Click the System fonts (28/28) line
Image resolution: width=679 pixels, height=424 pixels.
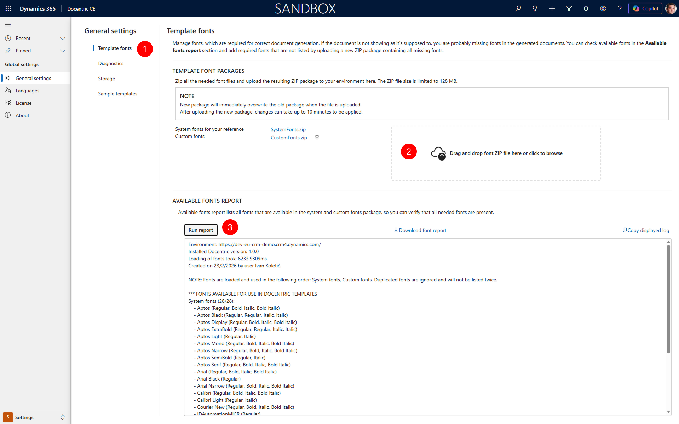[211, 301]
